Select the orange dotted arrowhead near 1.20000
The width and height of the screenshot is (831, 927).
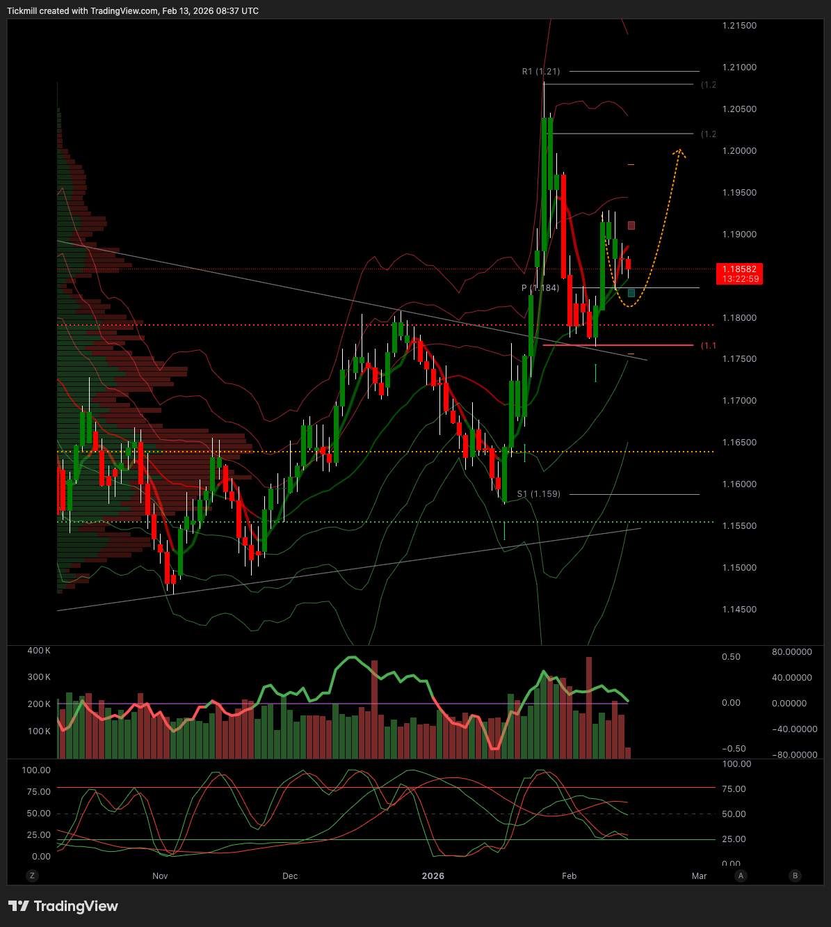click(679, 151)
